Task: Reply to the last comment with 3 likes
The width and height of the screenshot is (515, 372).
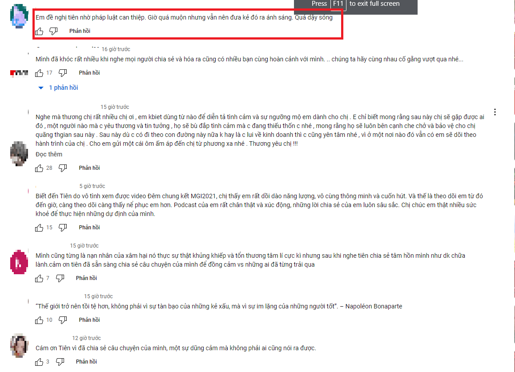Action: pyautogui.click(x=86, y=361)
